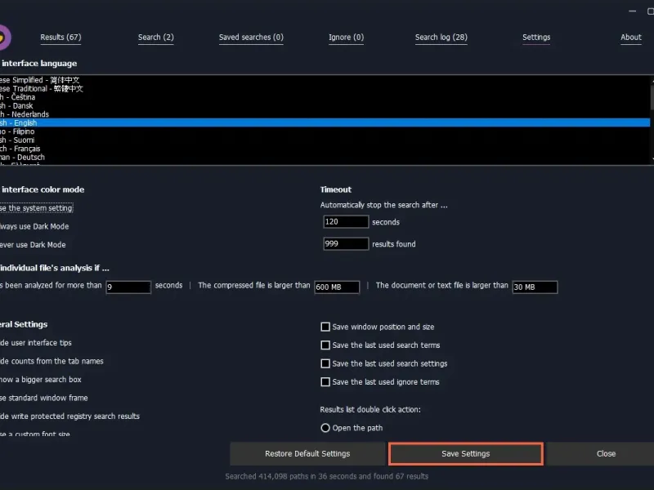This screenshot has height=490, width=654.
Task: Select Nederlands in the language list
Action: coord(325,114)
